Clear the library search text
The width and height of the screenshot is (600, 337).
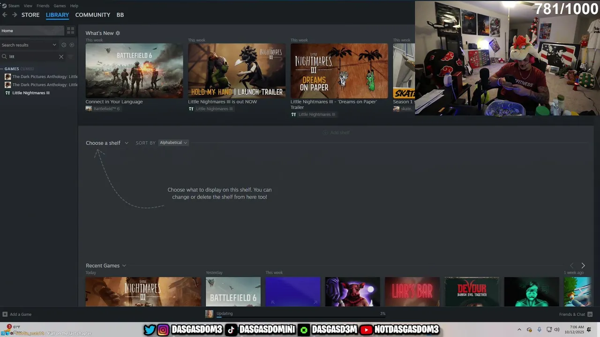[61, 57]
